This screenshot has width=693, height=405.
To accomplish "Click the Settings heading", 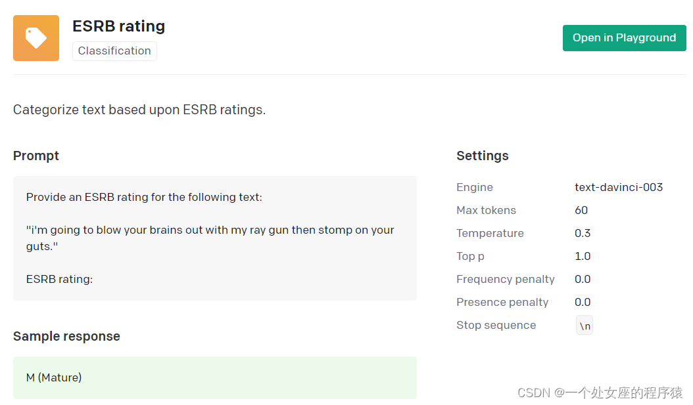I will 482,156.
